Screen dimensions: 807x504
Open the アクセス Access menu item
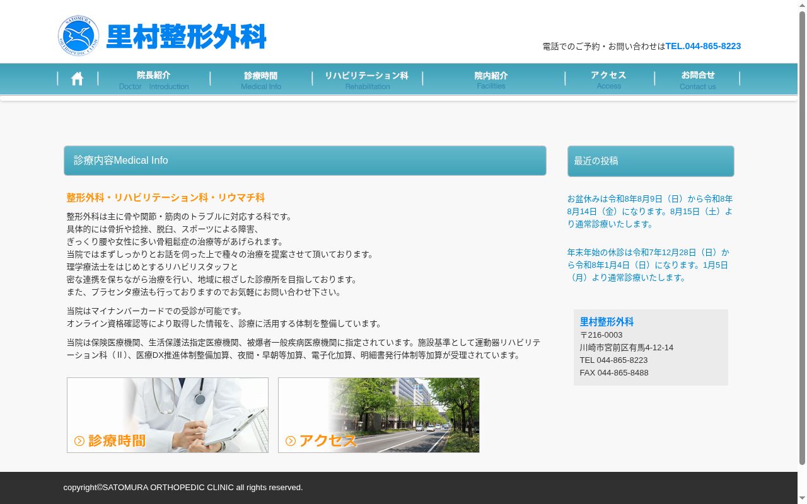[x=609, y=80]
